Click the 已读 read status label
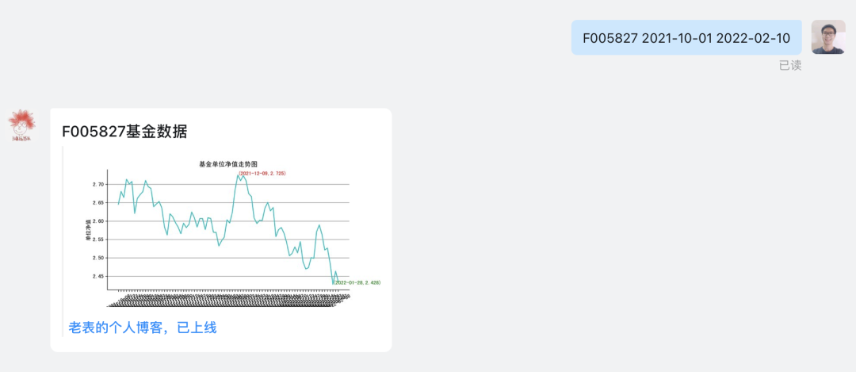 [790, 66]
